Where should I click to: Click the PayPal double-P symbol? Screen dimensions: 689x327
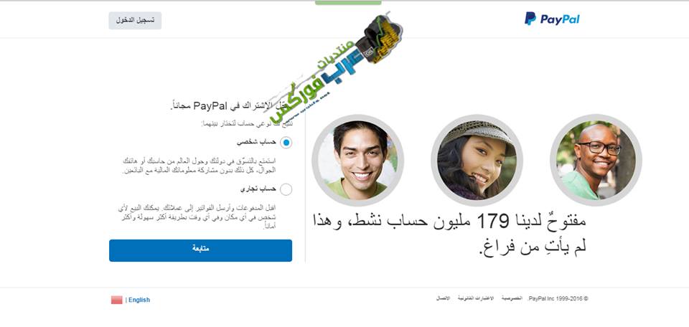530,19
